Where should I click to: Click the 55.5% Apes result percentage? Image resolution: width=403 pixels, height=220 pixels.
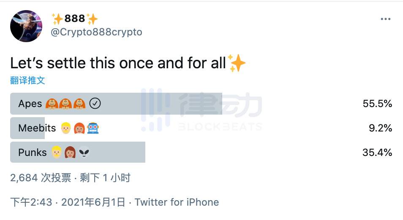point(377,104)
